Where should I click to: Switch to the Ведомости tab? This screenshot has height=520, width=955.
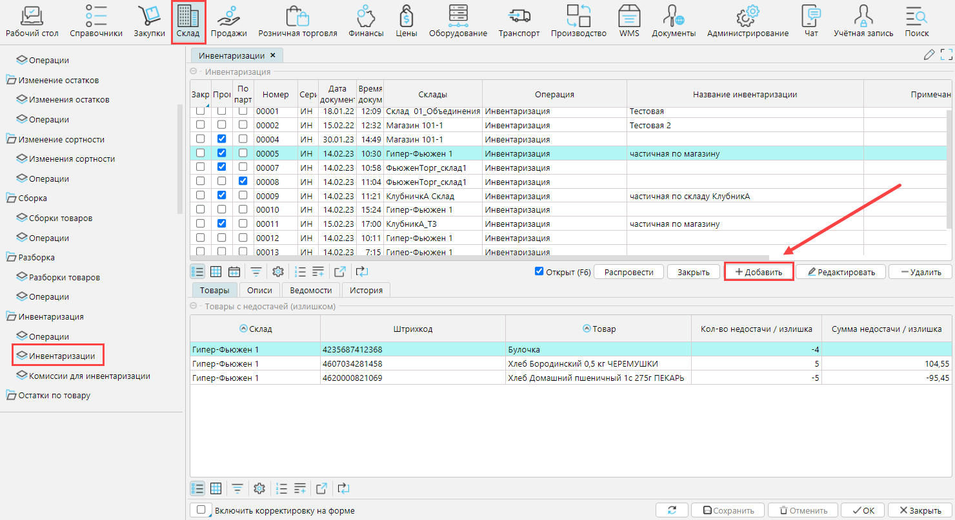[310, 291]
